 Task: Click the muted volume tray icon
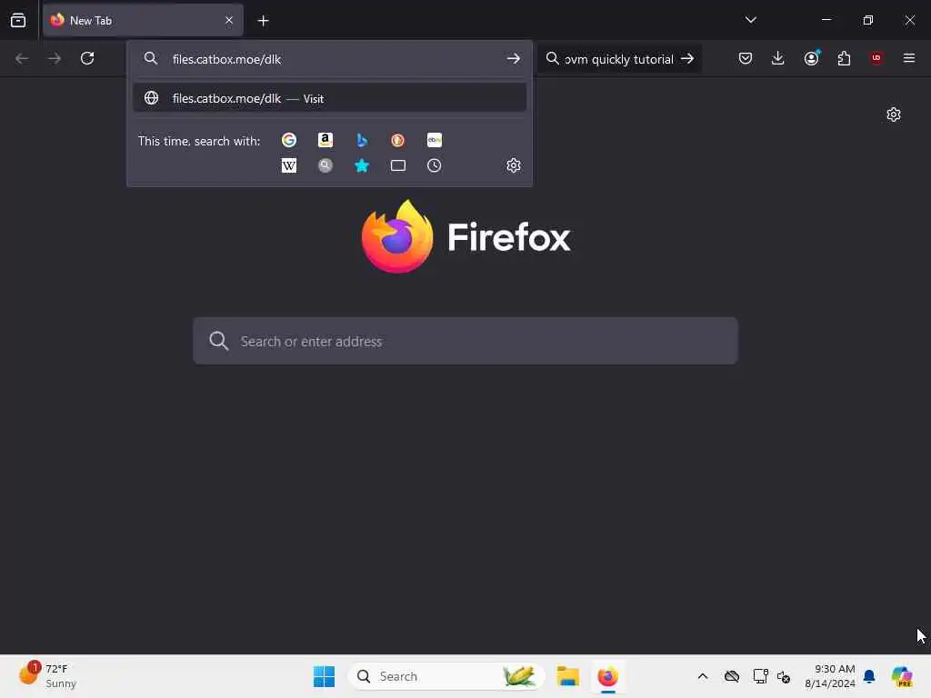click(x=784, y=676)
